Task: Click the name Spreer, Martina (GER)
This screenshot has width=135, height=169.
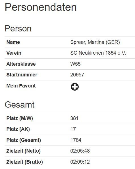Action: 95,42
